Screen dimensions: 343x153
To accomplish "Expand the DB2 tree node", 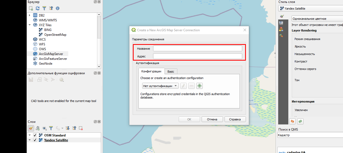I will tap(30, 15).
